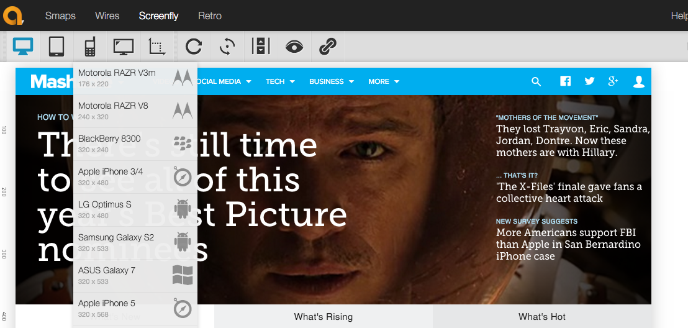
Task: Rotate the screen orientation
Action: click(227, 46)
